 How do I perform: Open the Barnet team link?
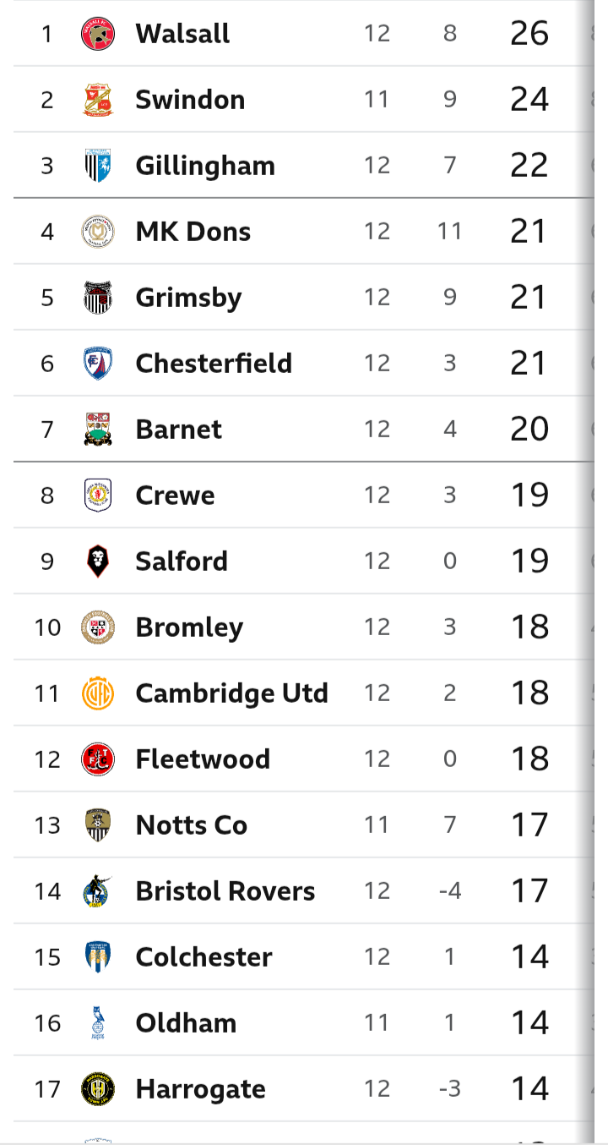click(x=178, y=430)
